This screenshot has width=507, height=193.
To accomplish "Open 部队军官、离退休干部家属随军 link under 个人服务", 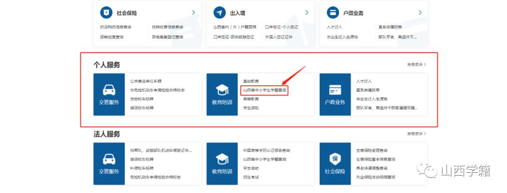I will point(387,108).
